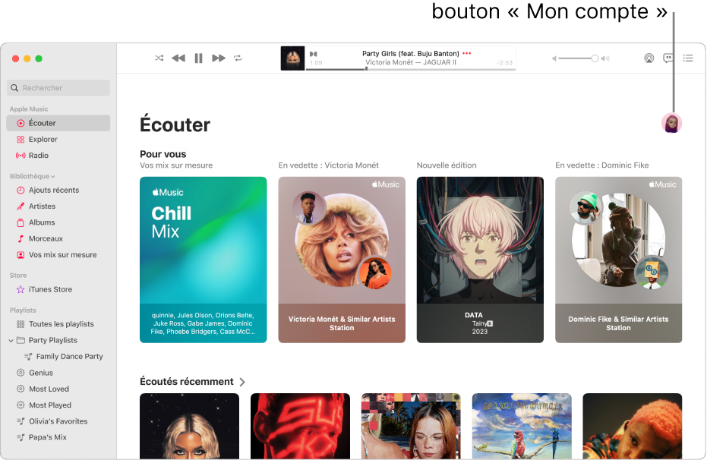Viewport: 707px width, 460px height.
Task: Collapse the Bibliothèque section
Action: 53,177
